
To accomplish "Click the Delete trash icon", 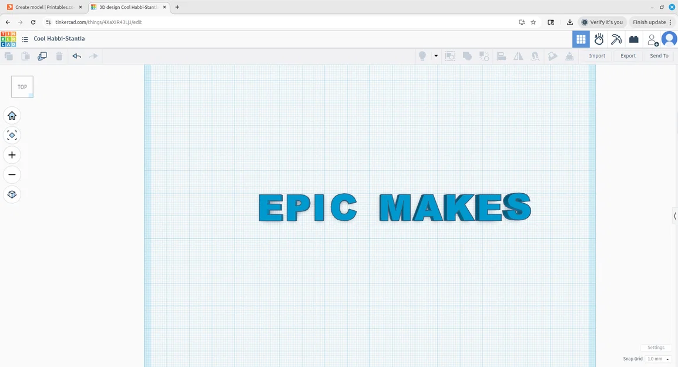I will (59, 56).
